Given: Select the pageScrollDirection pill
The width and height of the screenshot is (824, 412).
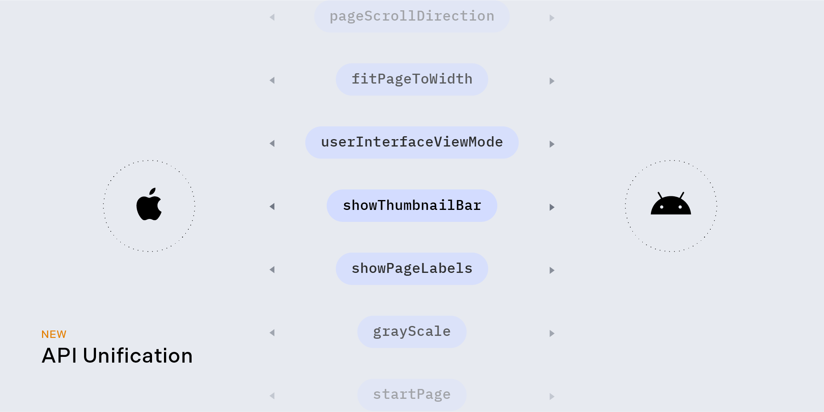Looking at the screenshot, I should pos(412,16).
